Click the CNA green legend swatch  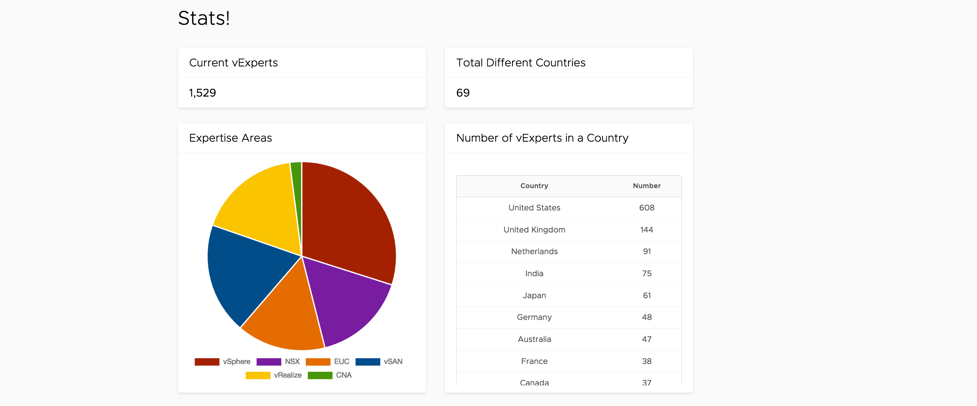point(320,375)
